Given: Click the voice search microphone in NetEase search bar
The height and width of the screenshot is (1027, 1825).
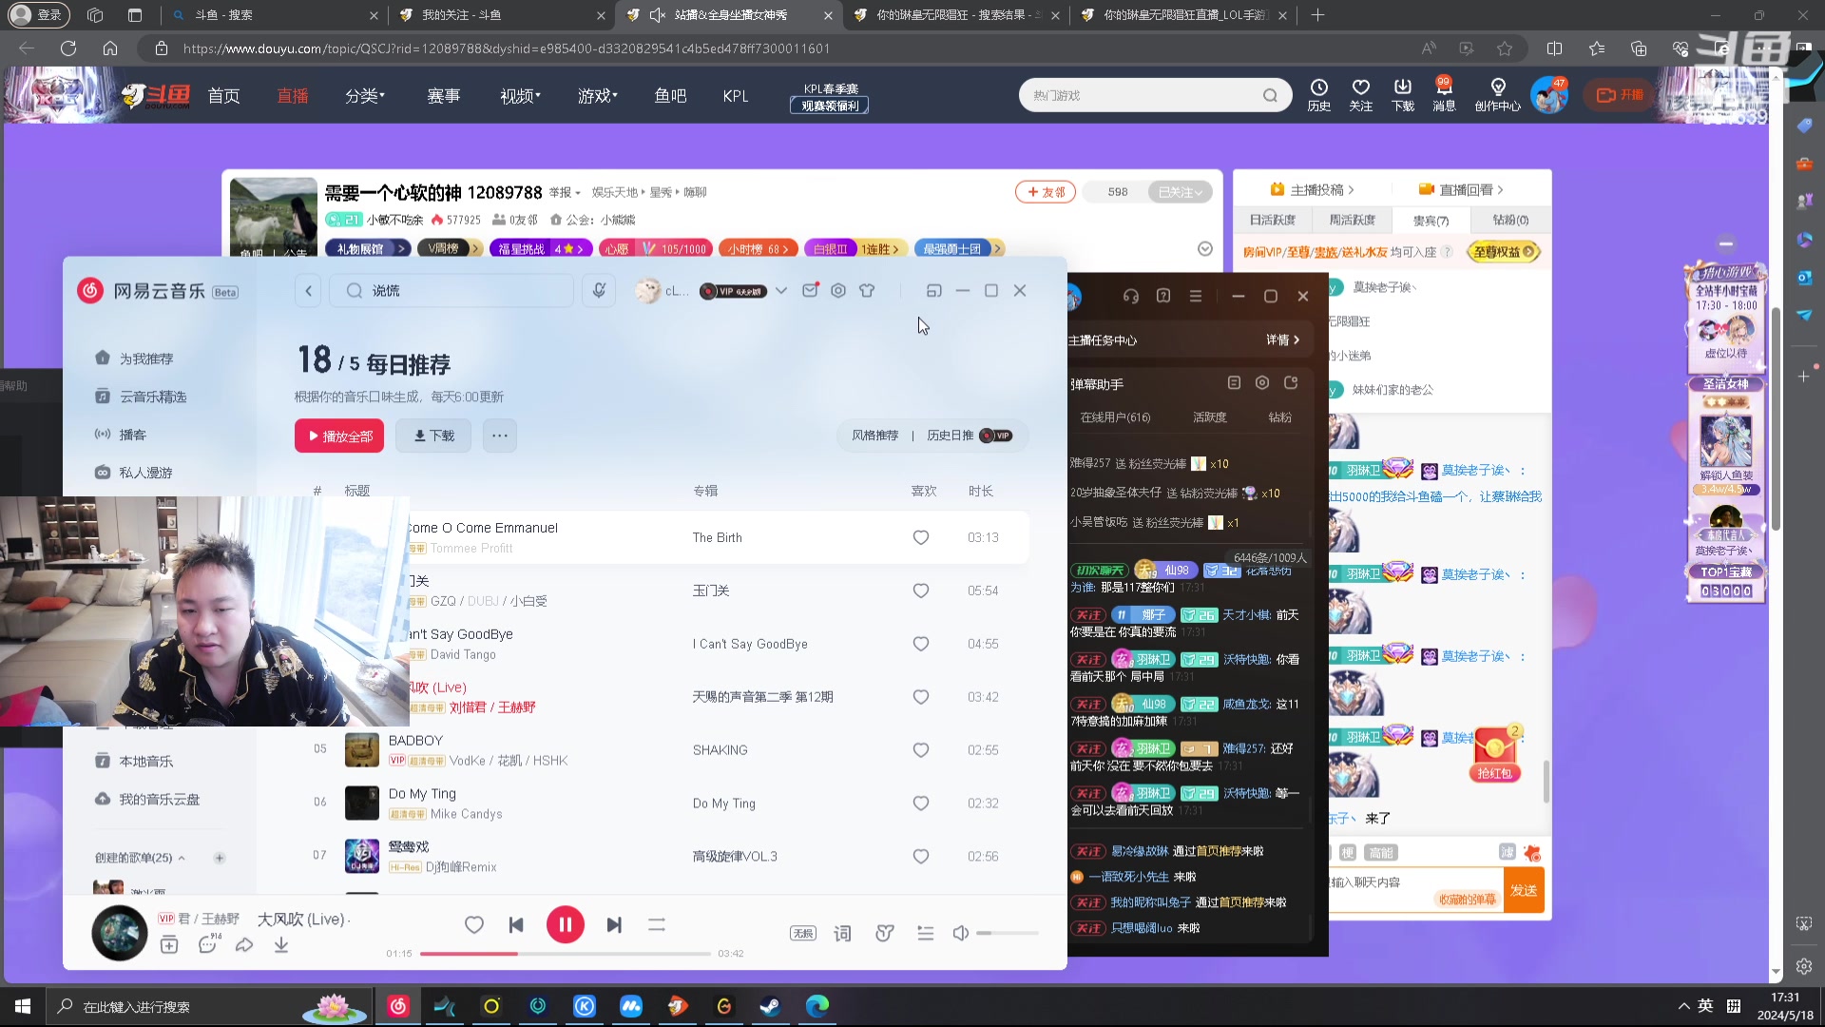Looking at the screenshot, I should pyautogui.click(x=598, y=290).
